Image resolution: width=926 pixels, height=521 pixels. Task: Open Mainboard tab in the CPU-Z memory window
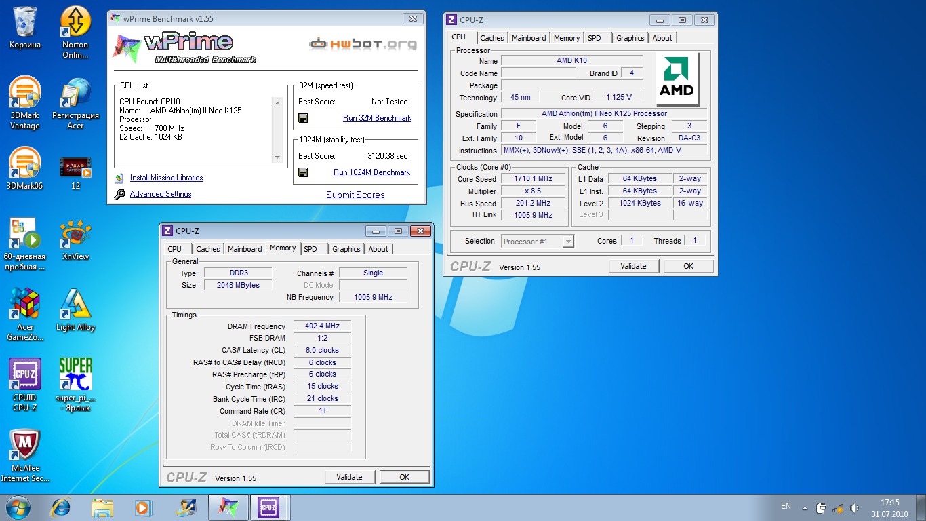pos(245,249)
